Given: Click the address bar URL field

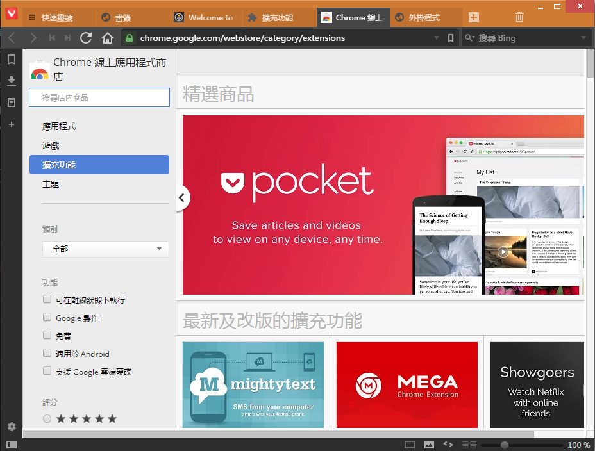Looking at the screenshot, I should 285,38.
